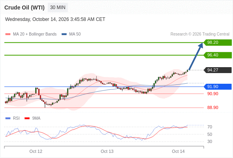Click the Oct 12 date axis label

(x=36, y=151)
